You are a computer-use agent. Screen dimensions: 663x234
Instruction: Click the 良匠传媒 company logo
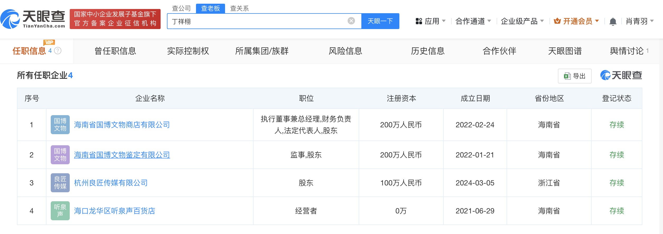pos(60,183)
